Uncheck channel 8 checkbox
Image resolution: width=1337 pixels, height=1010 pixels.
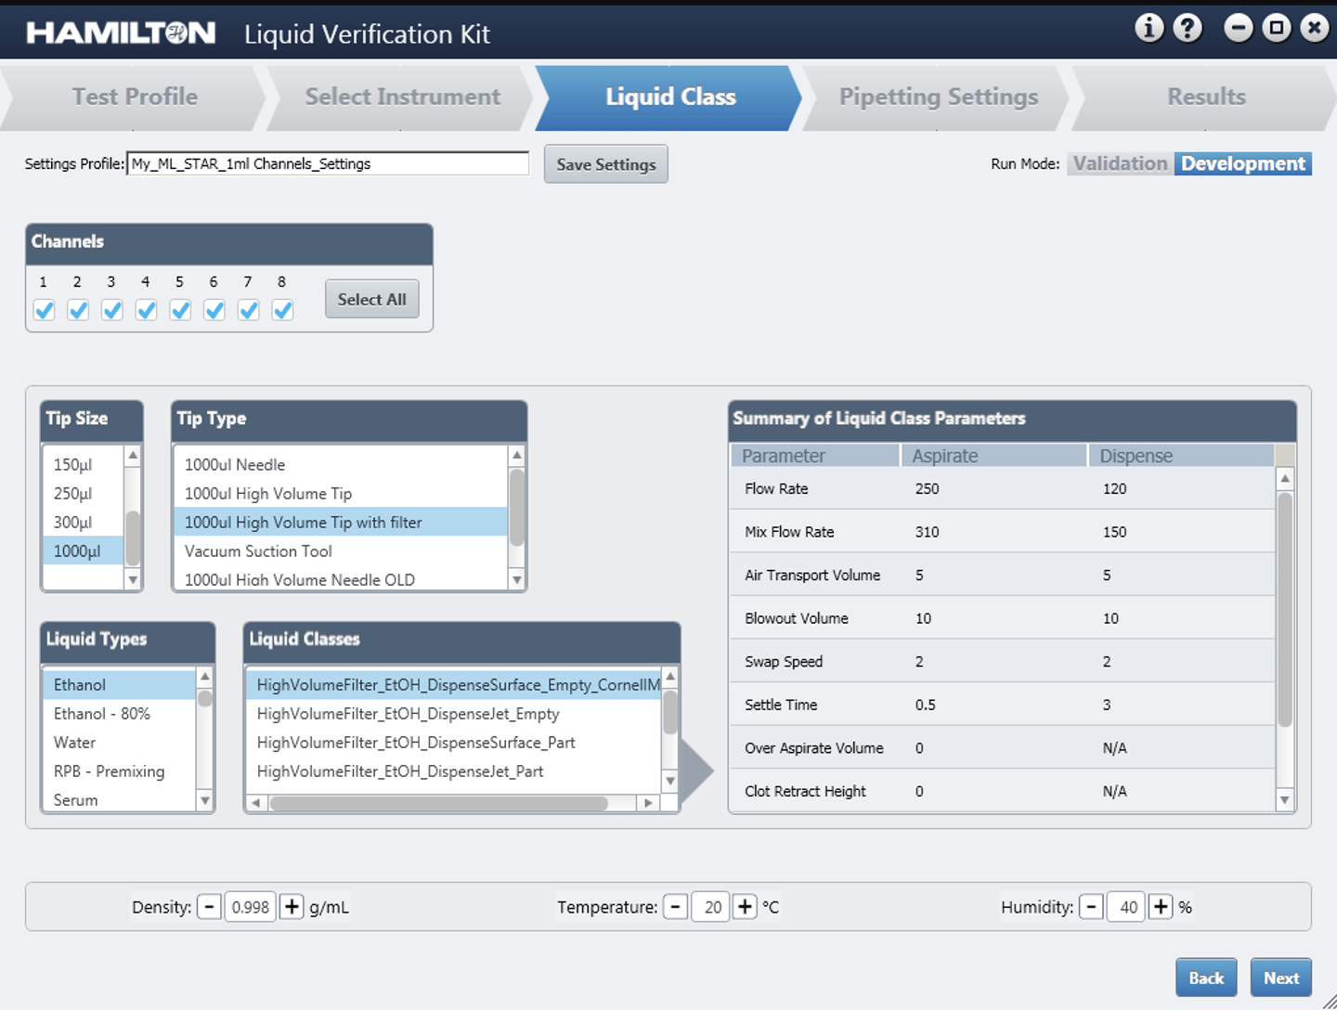[x=282, y=310]
